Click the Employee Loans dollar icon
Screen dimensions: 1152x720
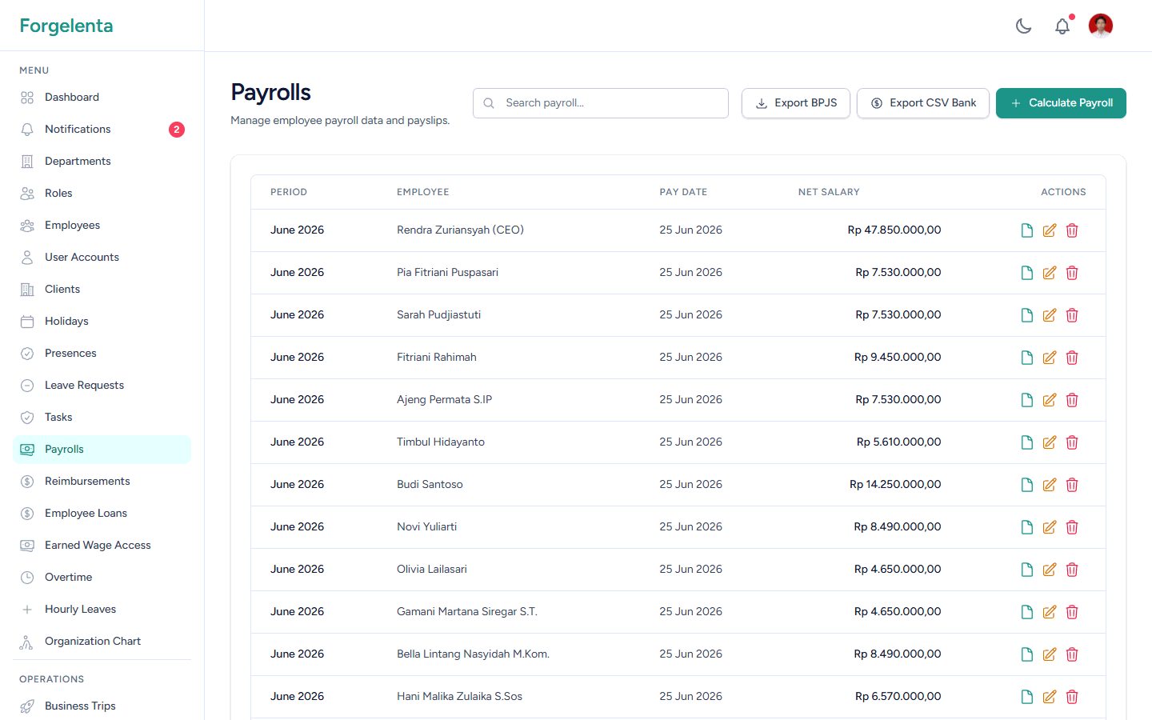[x=27, y=514]
